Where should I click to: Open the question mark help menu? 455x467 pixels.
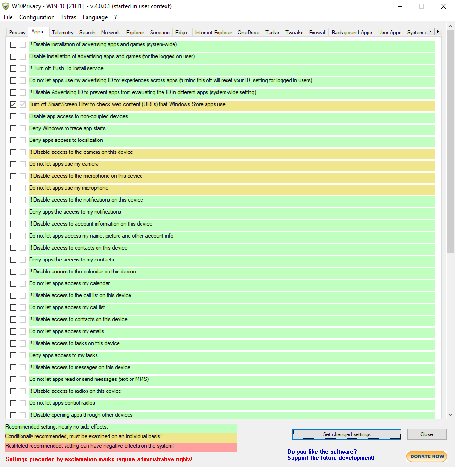[116, 17]
